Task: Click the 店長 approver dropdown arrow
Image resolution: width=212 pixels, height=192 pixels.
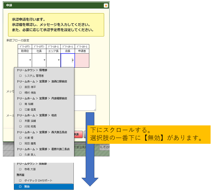Action: pyautogui.click(x=73, y=60)
